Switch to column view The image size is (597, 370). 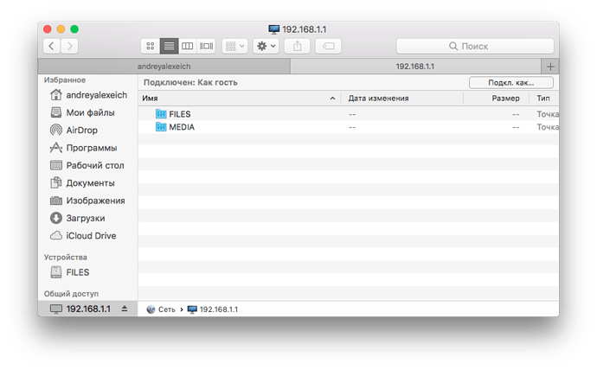pos(188,46)
